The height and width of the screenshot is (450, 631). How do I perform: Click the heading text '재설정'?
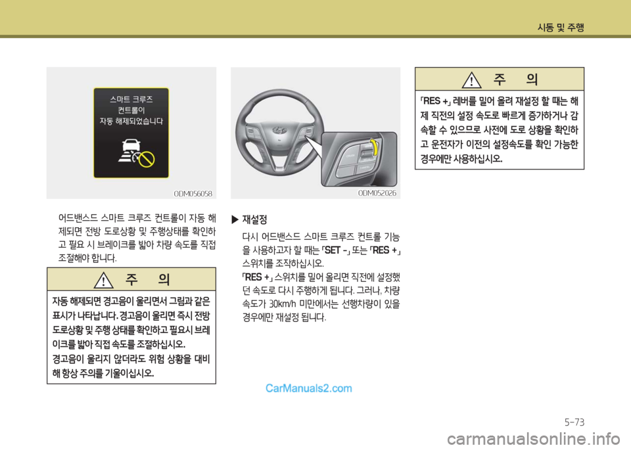[x=255, y=219]
